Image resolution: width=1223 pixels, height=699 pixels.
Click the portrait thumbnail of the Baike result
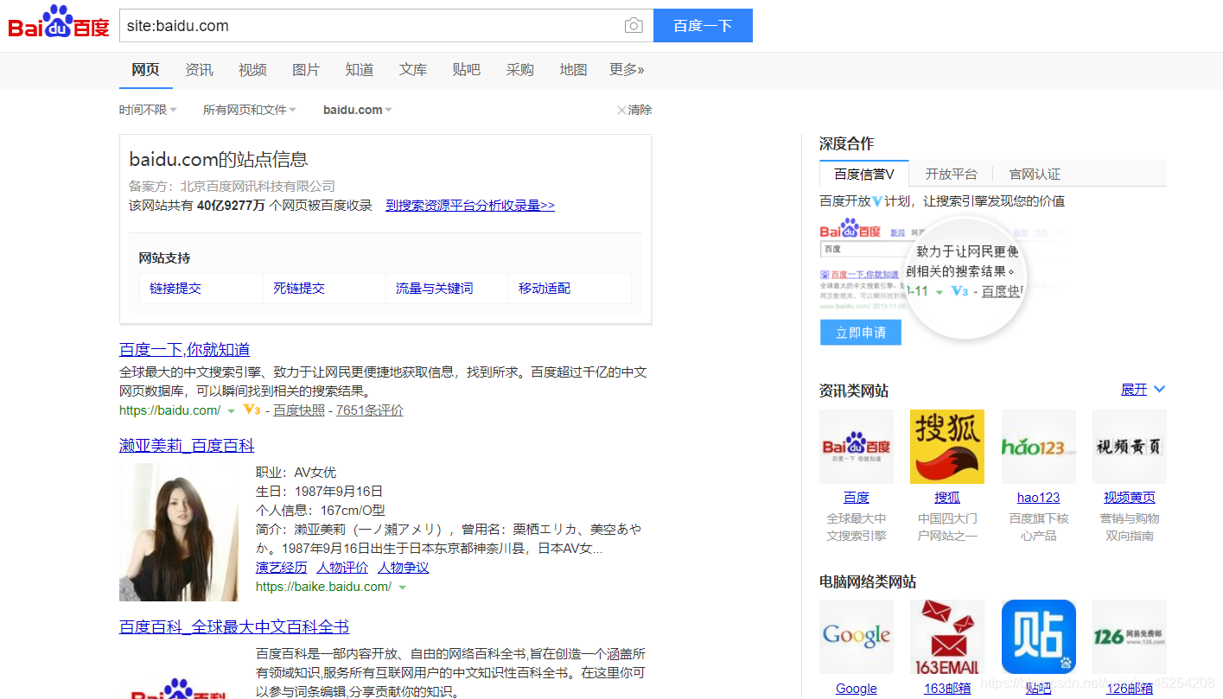pos(179,532)
